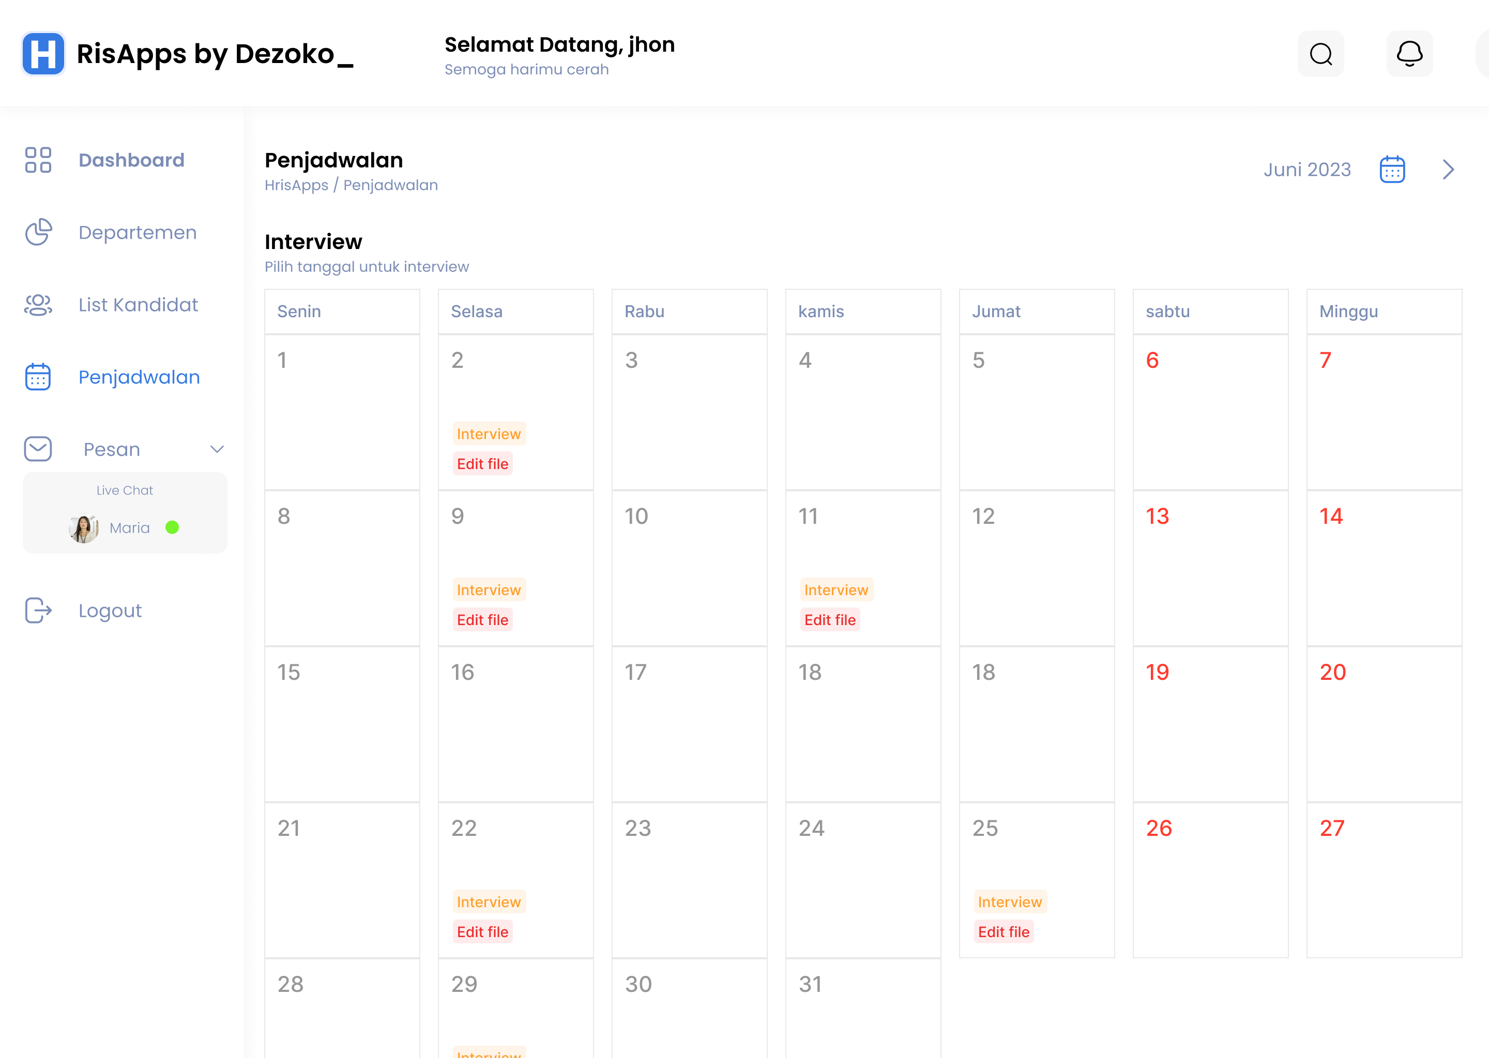Click Edit file on day 25

click(x=1004, y=931)
